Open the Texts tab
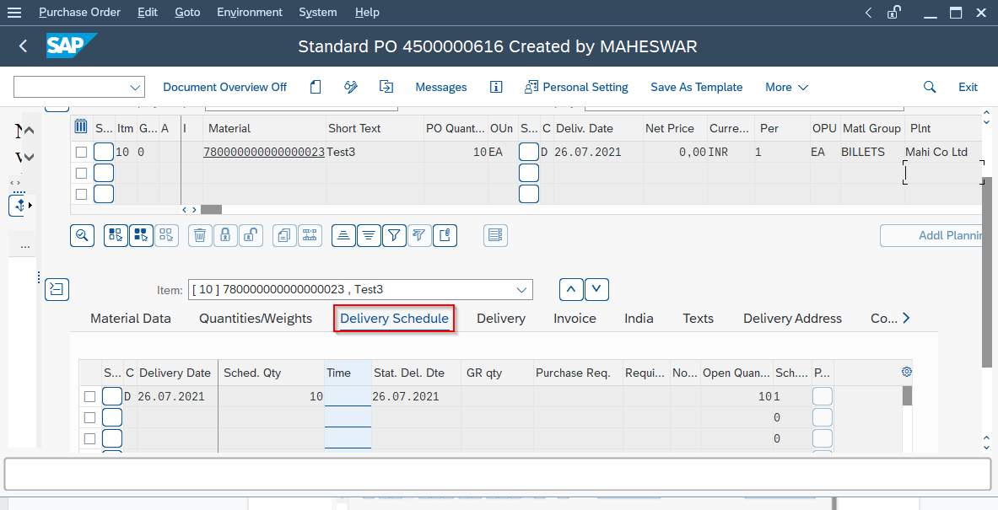This screenshot has width=998, height=510. (699, 319)
